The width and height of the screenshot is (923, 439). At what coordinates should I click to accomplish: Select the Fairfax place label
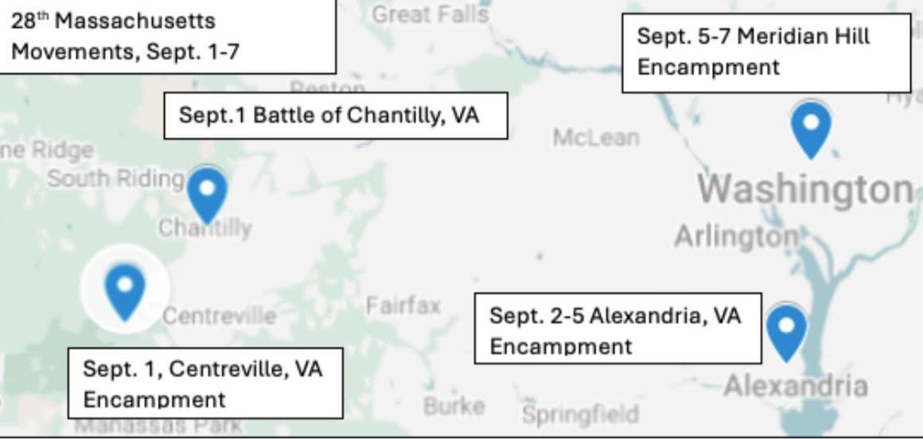click(403, 305)
